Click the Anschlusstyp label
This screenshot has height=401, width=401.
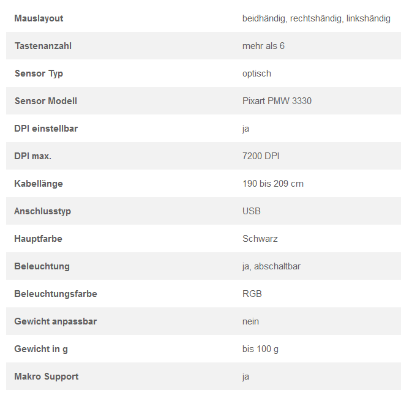[42, 211]
